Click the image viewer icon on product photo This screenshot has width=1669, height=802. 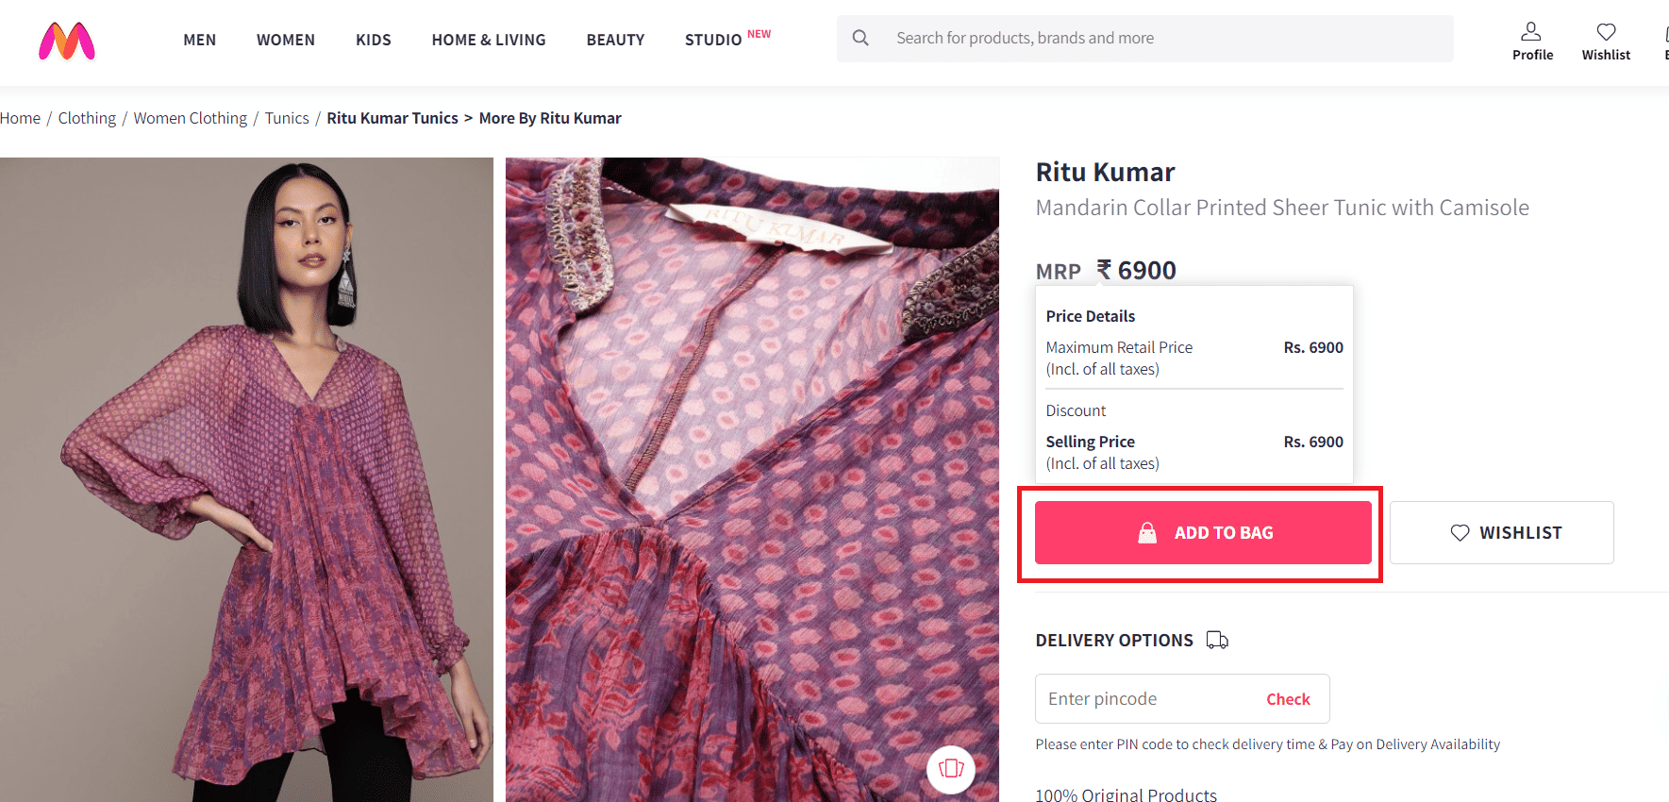click(950, 769)
